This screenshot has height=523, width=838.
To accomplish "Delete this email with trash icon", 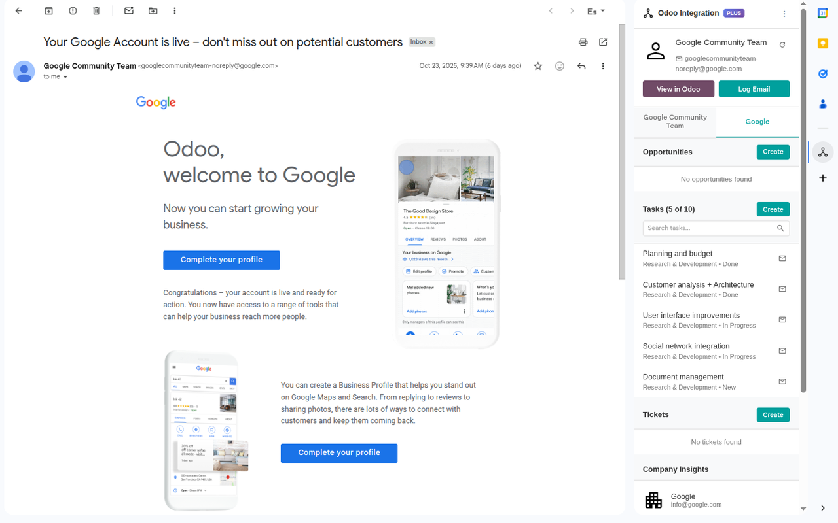I will tap(96, 11).
